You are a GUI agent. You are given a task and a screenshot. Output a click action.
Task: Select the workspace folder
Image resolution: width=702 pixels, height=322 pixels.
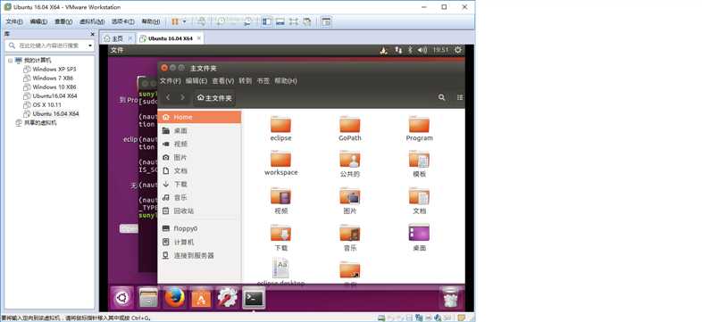(x=280, y=163)
